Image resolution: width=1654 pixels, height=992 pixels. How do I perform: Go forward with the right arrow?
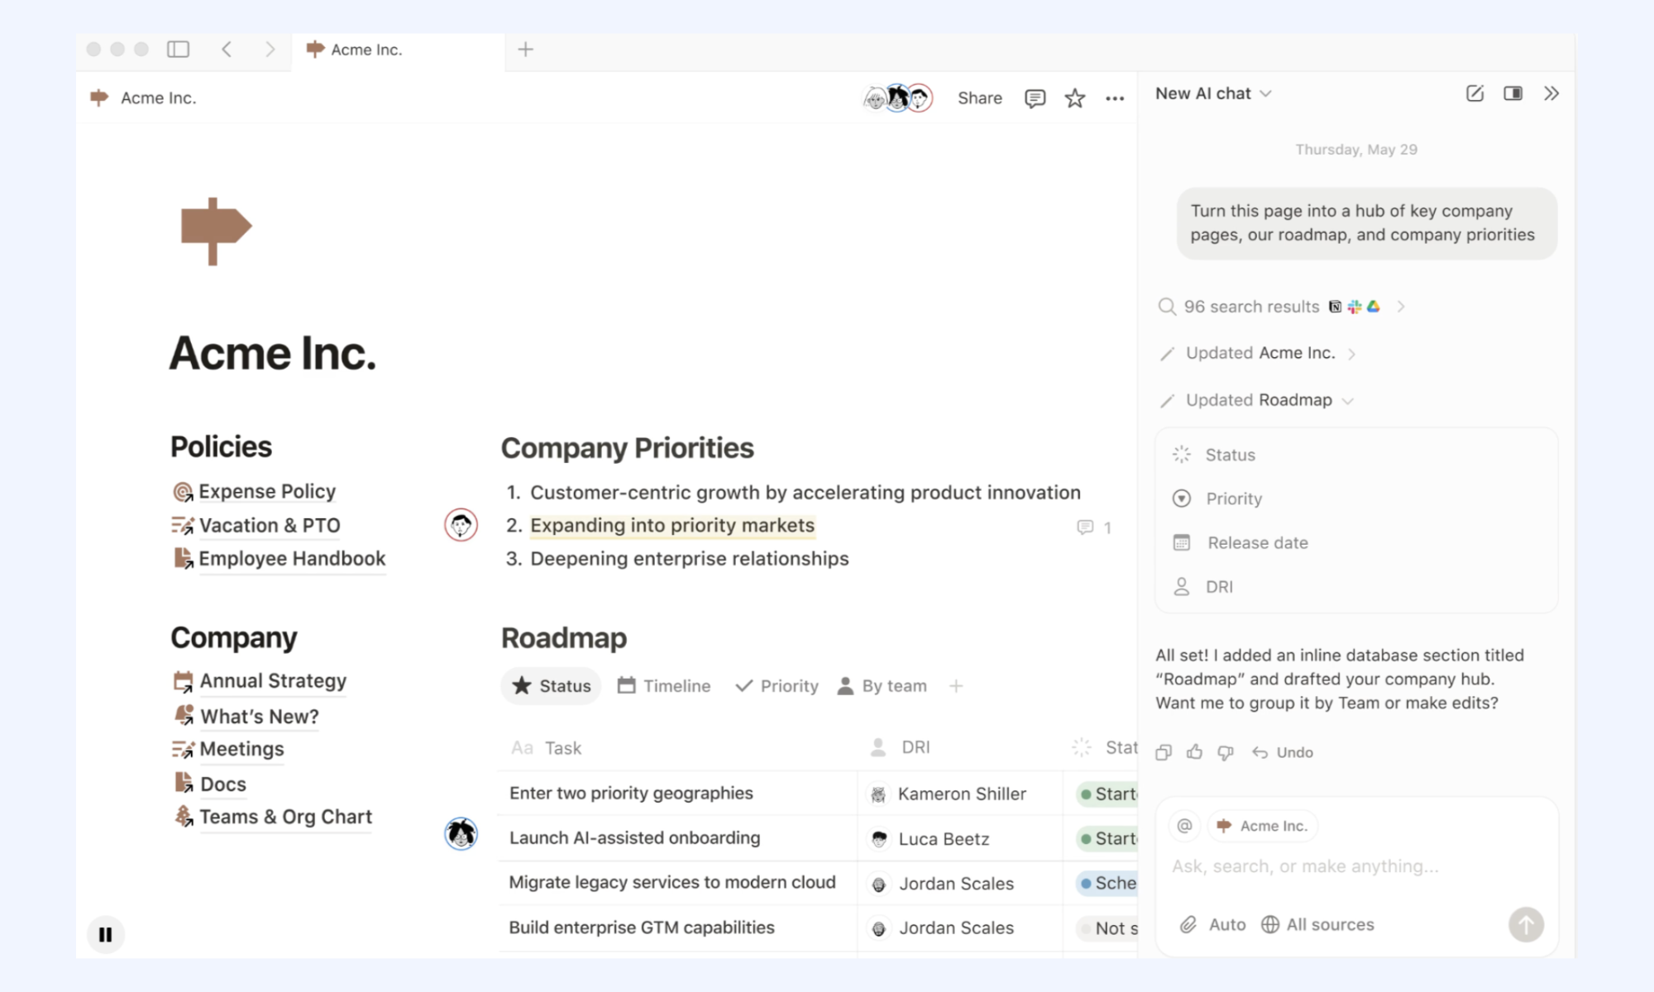pos(270,50)
